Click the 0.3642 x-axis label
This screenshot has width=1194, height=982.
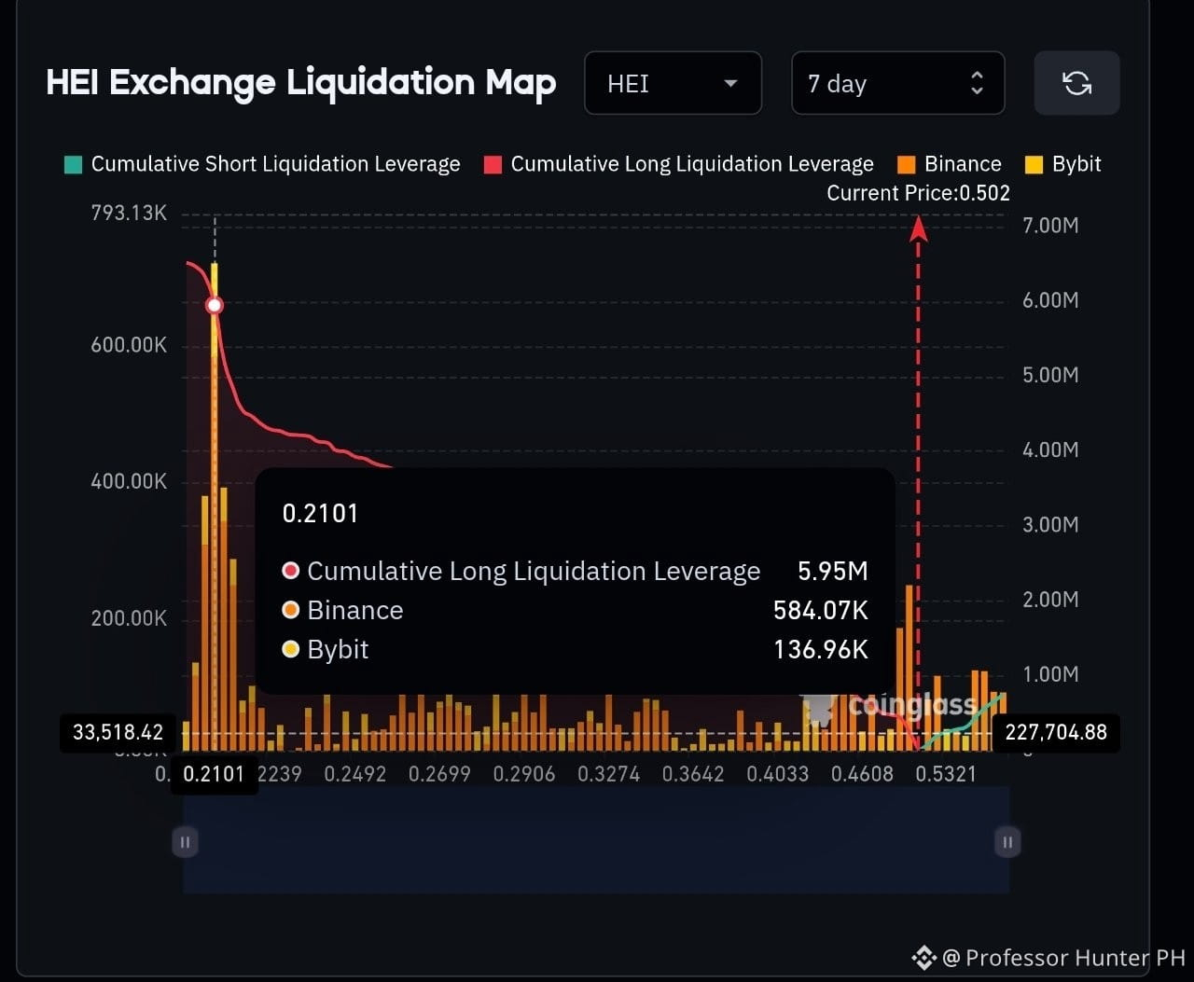[x=693, y=774]
